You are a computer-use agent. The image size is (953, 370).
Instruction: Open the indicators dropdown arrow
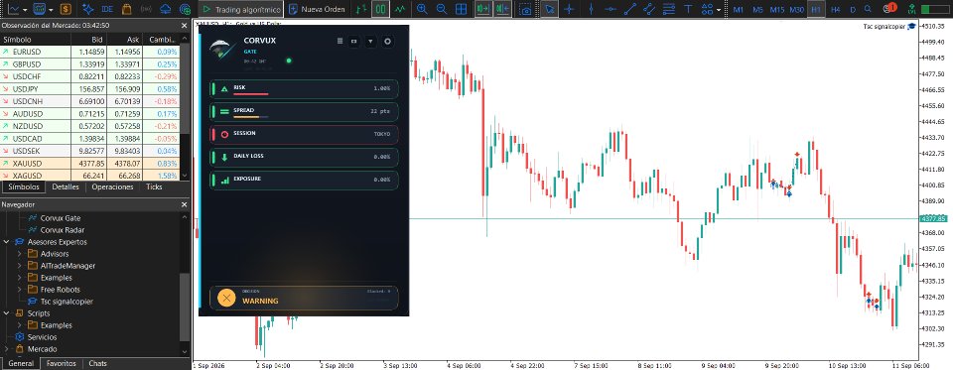click(x=52, y=10)
